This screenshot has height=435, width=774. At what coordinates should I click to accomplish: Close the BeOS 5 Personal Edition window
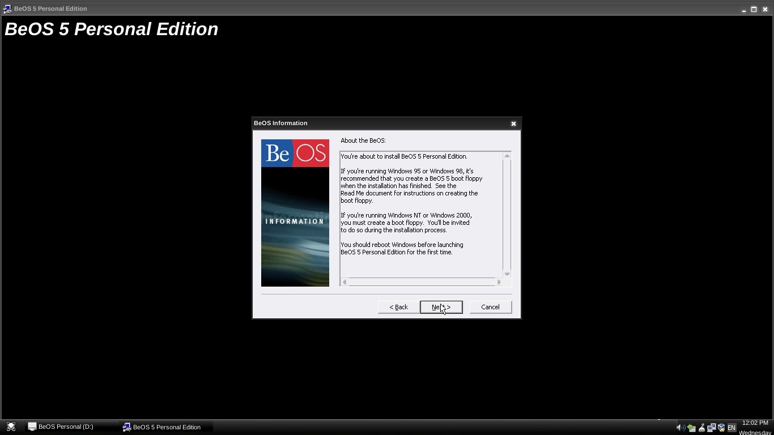(765, 10)
